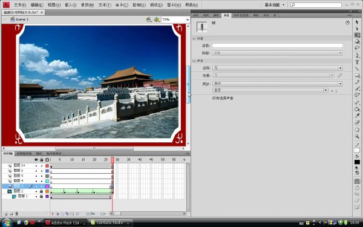Image resolution: width=363 pixels, height=227 pixels.
Task: Click the Flash application logo icon
Action: [6, 5]
